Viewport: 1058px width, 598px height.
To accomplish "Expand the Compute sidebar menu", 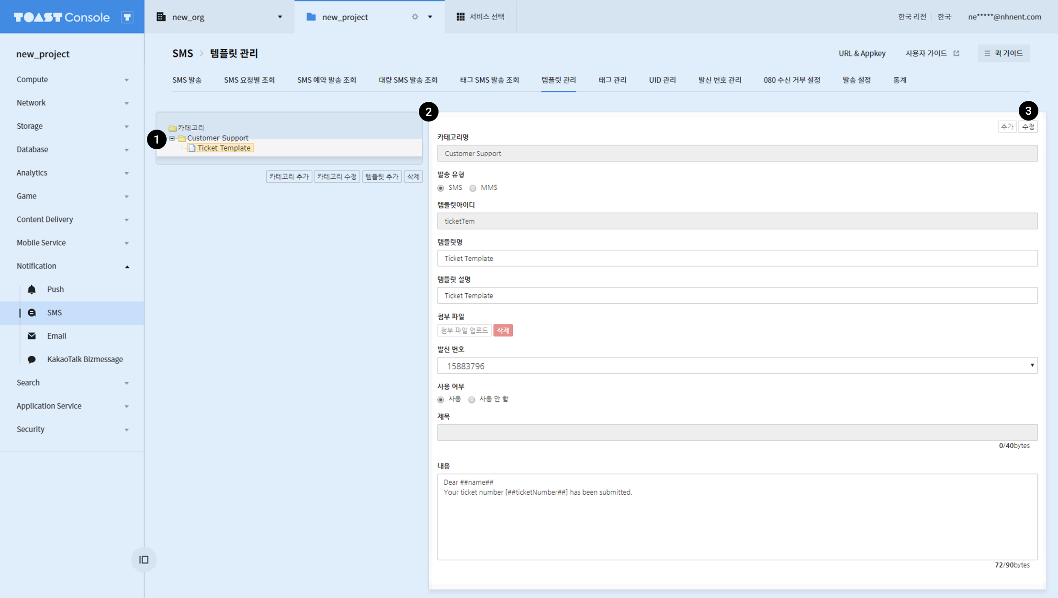I will (x=72, y=79).
